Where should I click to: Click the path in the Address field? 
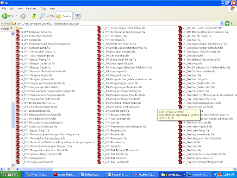click(x=48, y=24)
